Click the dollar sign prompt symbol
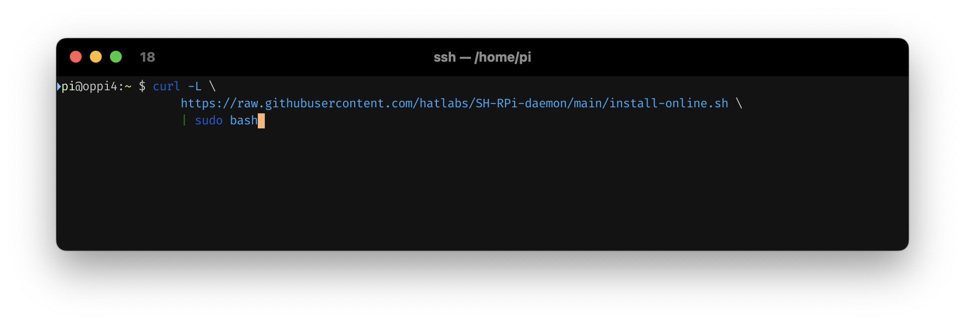 (x=142, y=87)
